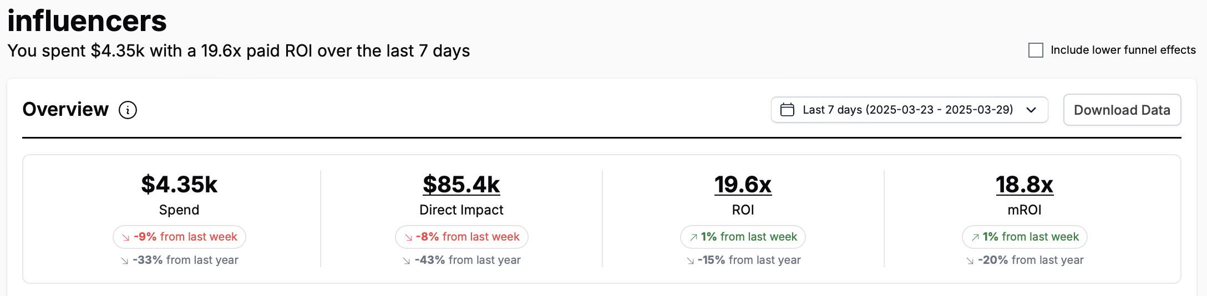Click the arrow icon next to -15% from last year
This screenshot has width=1207, height=296.
point(690,261)
